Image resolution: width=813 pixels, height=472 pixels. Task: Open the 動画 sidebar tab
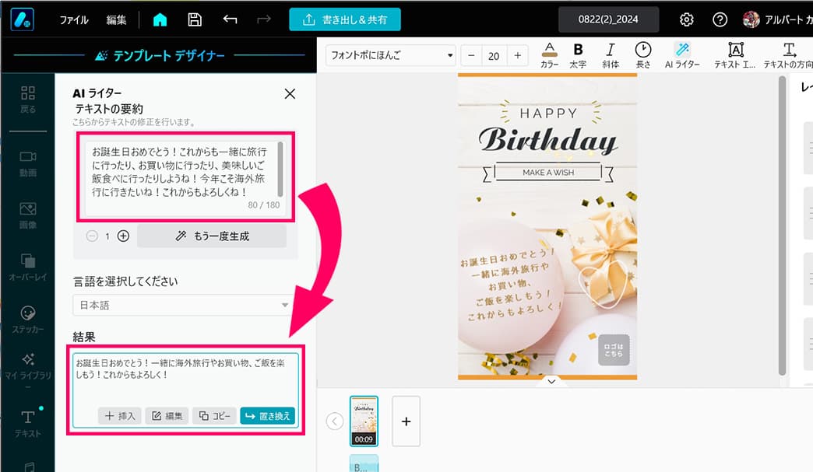(x=28, y=163)
